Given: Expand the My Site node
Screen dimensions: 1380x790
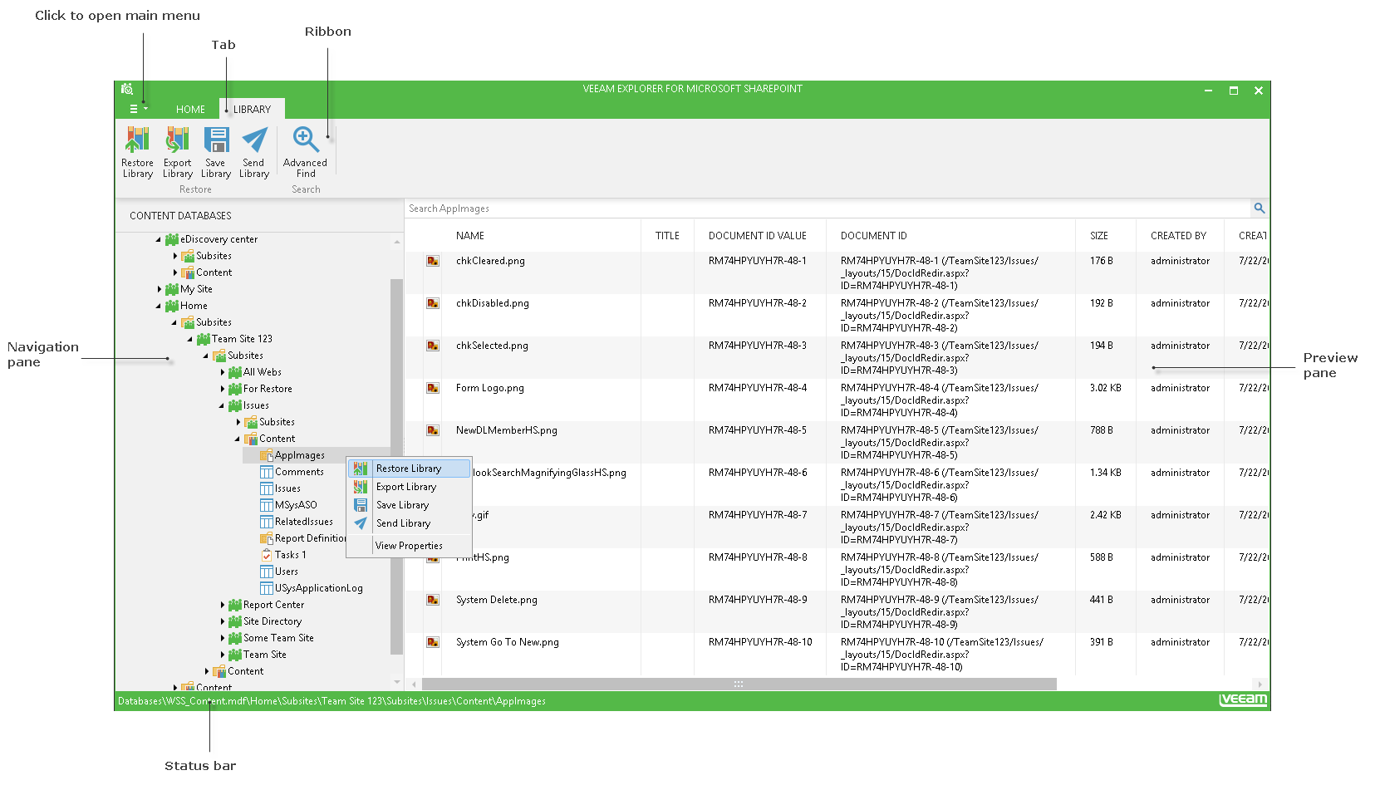Looking at the screenshot, I should (x=160, y=289).
